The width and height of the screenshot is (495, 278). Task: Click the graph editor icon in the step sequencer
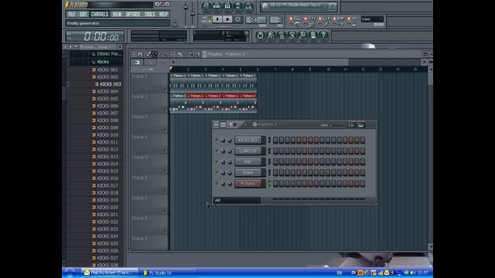352,125
